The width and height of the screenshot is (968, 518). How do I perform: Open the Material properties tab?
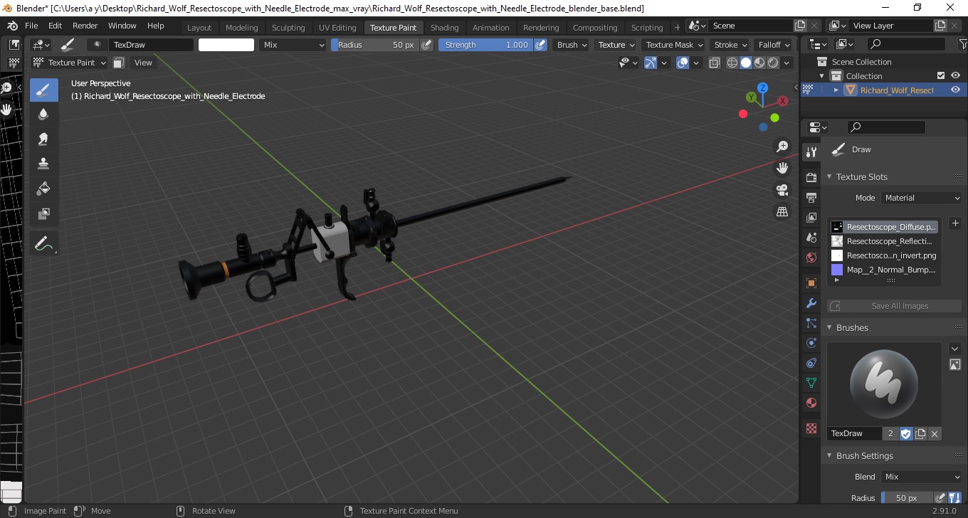[x=811, y=403]
